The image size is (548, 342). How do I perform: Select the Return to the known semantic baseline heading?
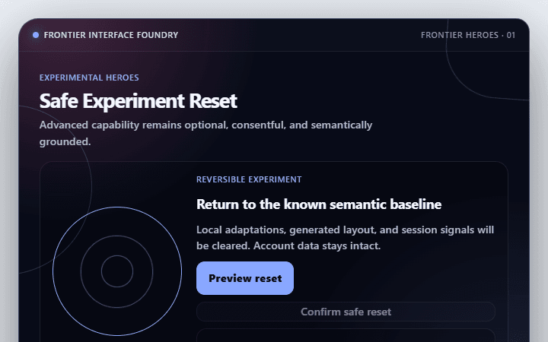coord(319,204)
